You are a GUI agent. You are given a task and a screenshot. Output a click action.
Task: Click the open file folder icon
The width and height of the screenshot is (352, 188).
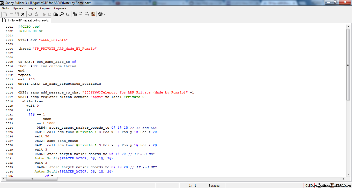pos(11,14)
